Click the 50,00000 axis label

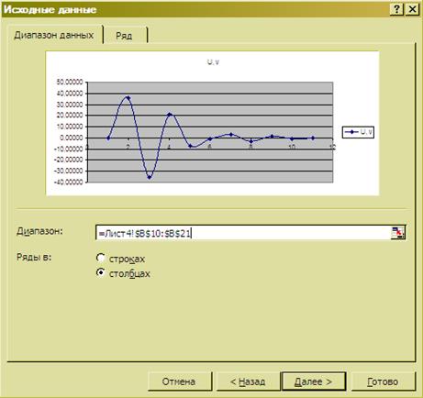pyautogui.click(x=70, y=82)
